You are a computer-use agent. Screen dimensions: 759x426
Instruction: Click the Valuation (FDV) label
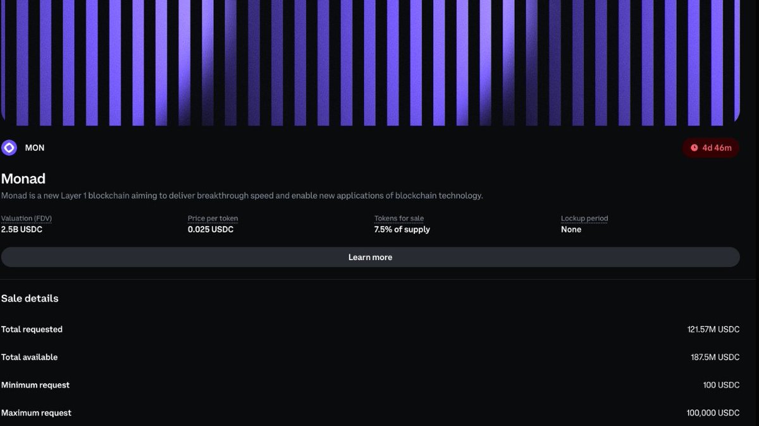(27, 218)
